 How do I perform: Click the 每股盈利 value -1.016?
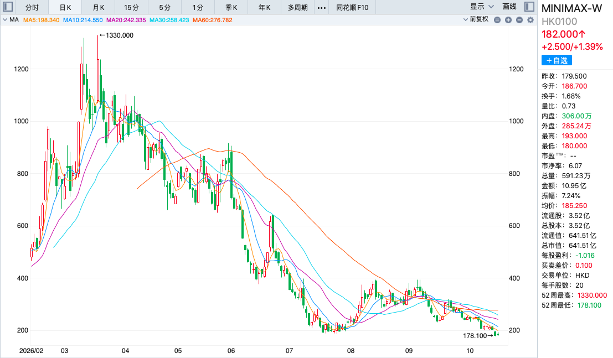point(585,255)
